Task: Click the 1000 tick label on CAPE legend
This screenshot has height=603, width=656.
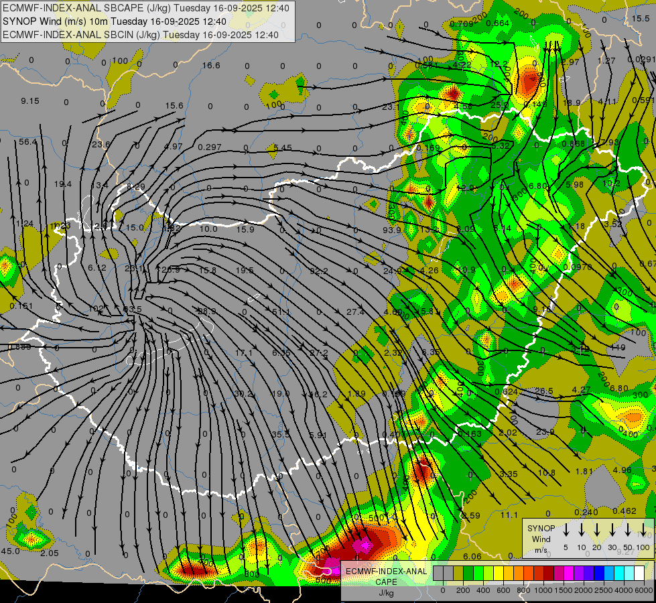Action: click(544, 590)
